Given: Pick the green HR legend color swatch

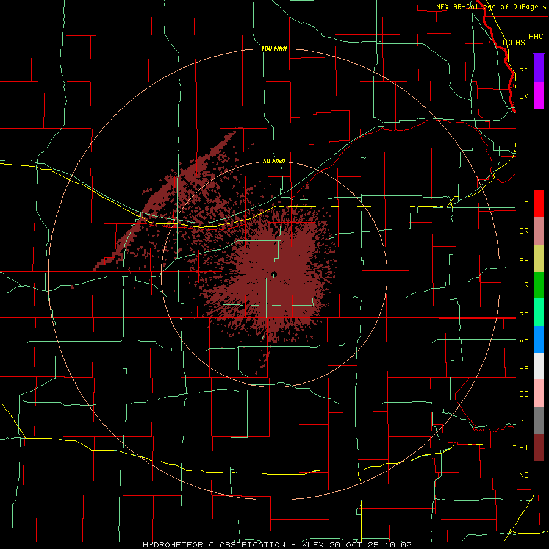Looking at the screenshot, I should coord(539,285).
